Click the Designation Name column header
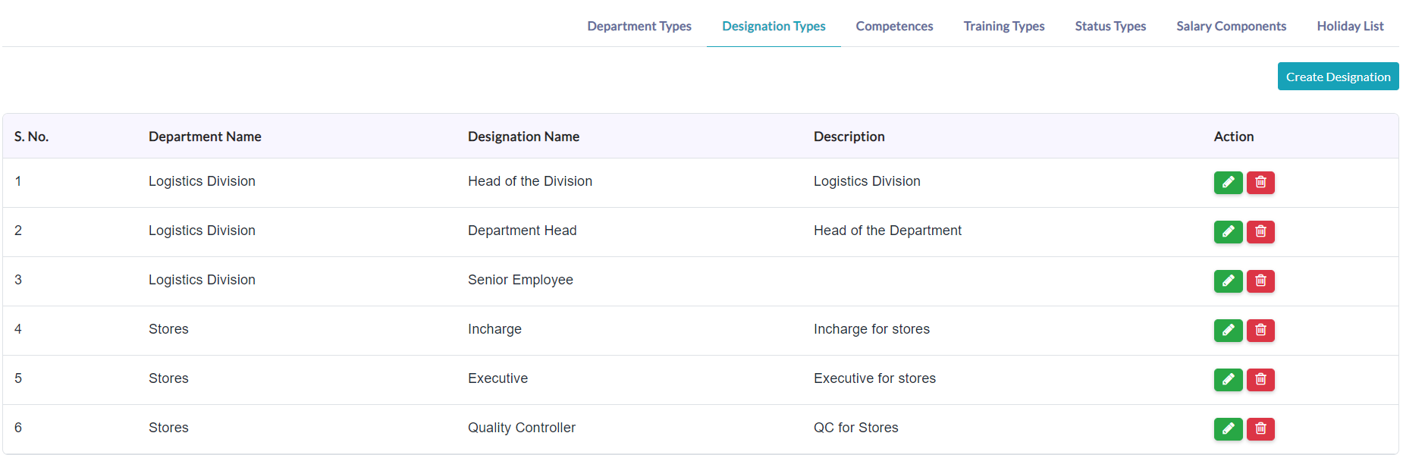Image resolution: width=1403 pixels, height=455 pixels. point(523,136)
